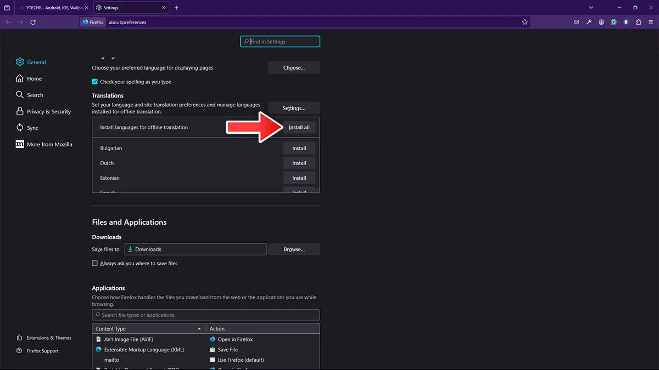Image resolution: width=659 pixels, height=370 pixels.
Task: Open the application hamburger menu
Action: pyautogui.click(x=651, y=22)
